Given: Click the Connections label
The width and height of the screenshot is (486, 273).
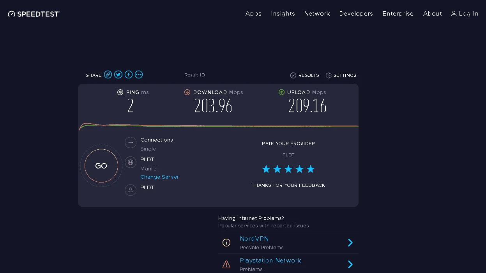Looking at the screenshot, I should pos(157,140).
